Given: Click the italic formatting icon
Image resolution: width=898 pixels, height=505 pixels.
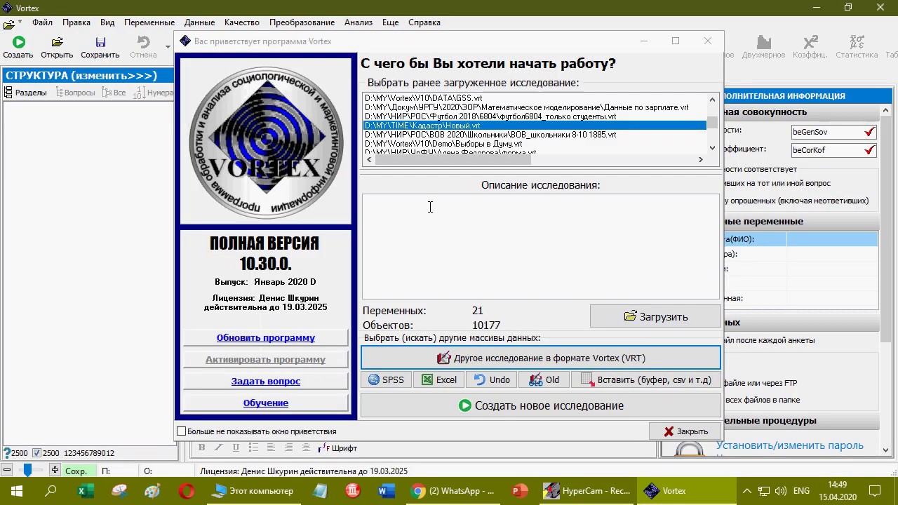Looking at the screenshot, I should click(218, 447).
